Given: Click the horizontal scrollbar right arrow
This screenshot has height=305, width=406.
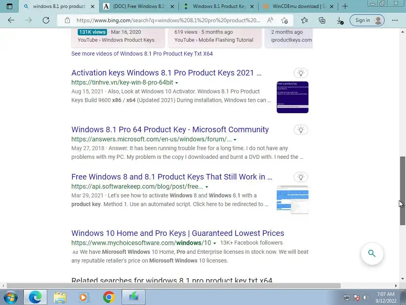Looking at the screenshot, I should coord(396,286).
